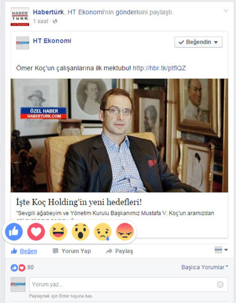Select the Angry red reaction
The width and height of the screenshot is (236, 303).
coord(125,231)
